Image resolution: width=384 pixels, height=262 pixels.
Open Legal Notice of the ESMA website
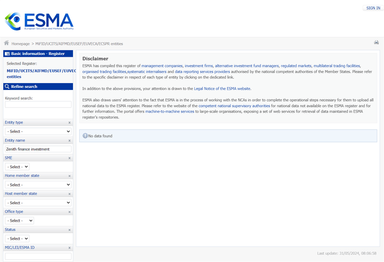(222, 88)
